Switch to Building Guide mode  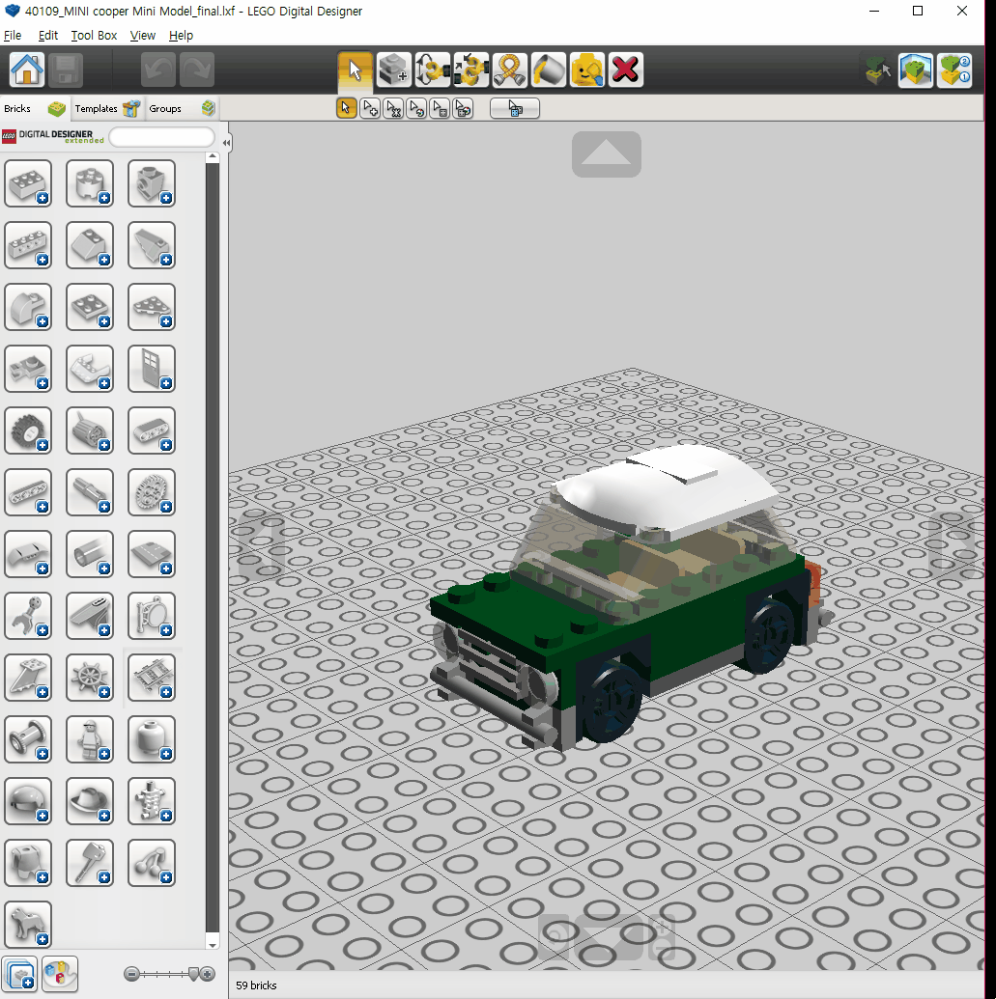953,70
